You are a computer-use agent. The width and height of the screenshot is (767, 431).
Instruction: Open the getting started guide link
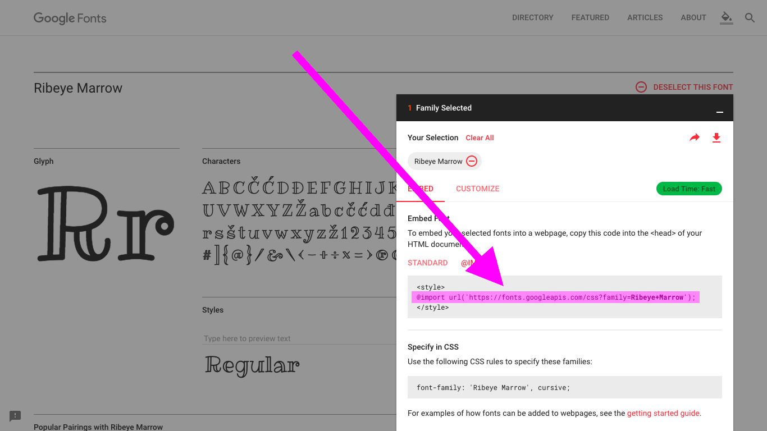point(663,413)
